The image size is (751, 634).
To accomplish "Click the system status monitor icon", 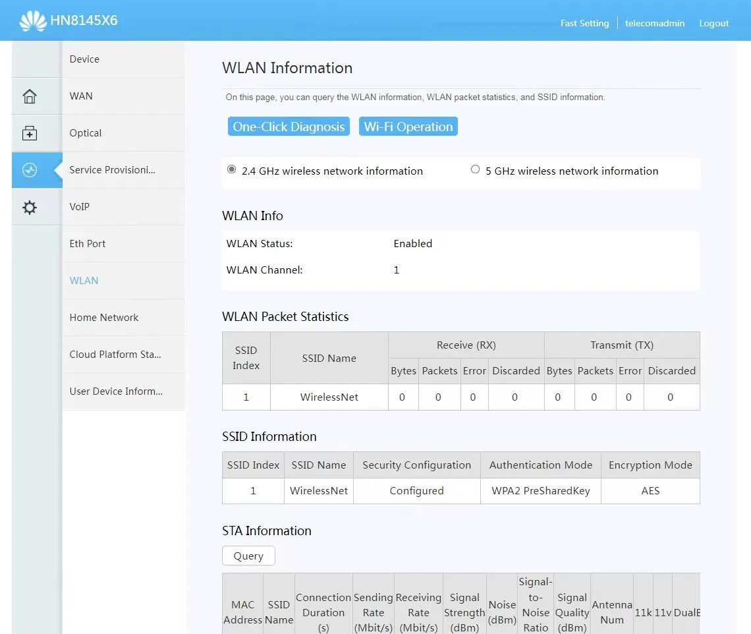I will [x=30, y=170].
